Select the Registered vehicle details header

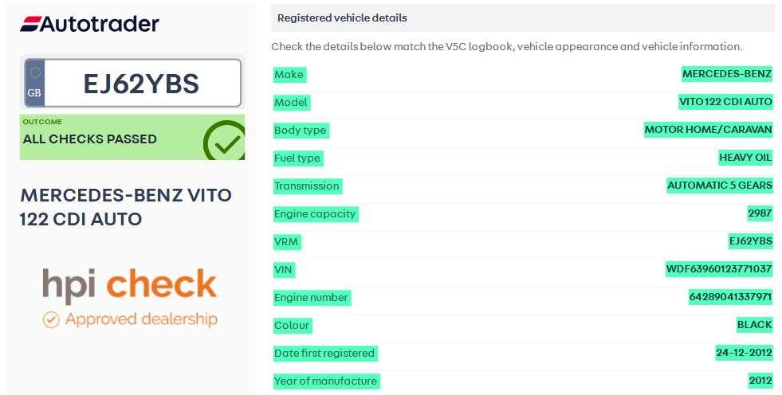click(342, 18)
